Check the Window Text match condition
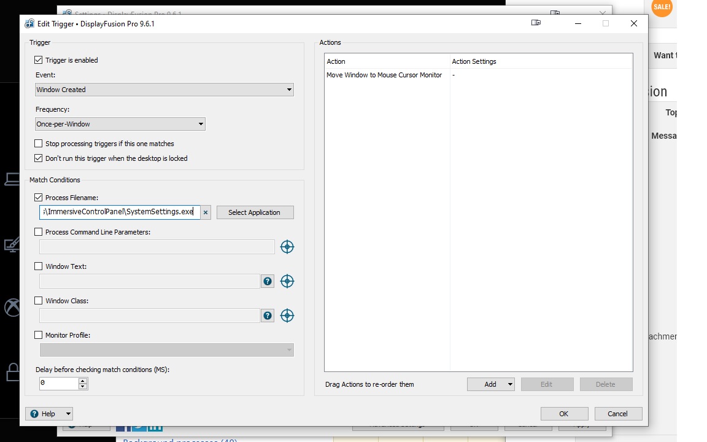 click(x=39, y=266)
